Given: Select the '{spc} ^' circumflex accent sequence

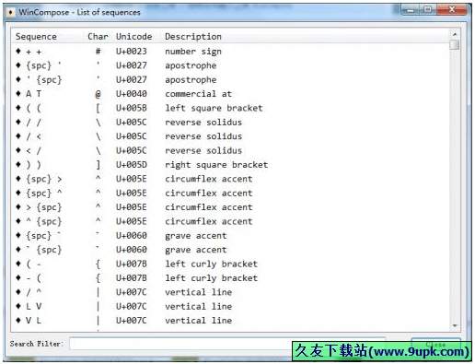Looking at the screenshot, I should (230, 193).
